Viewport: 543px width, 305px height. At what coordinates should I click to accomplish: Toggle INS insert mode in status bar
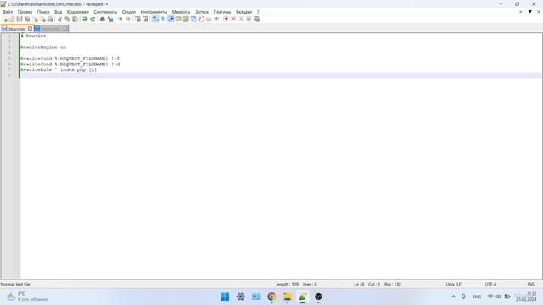tap(531, 285)
